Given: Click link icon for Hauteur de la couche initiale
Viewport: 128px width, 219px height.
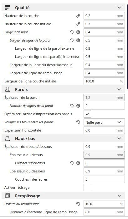Looking at the screenshot, I should pyautogui.click(x=78, y=24).
